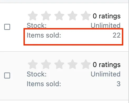The height and width of the screenshot is (103, 129).
Task: Click third rating star of bottom product
Action: point(59,64)
